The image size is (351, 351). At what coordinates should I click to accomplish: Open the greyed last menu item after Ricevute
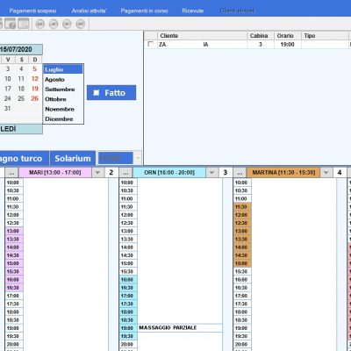click(x=237, y=11)
